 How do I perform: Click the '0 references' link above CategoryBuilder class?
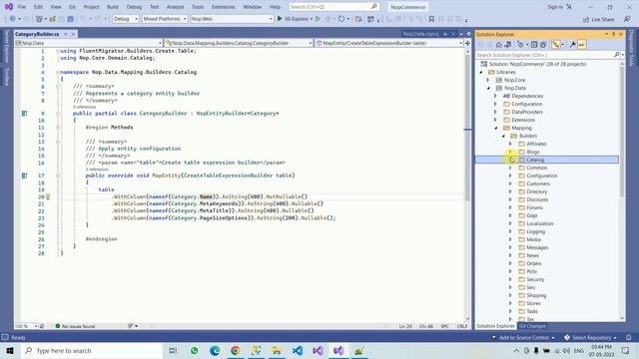84,107
